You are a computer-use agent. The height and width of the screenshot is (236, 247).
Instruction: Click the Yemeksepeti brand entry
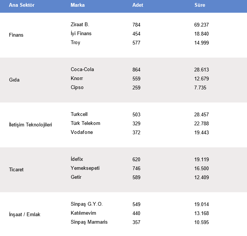click(x=85, y=168)
